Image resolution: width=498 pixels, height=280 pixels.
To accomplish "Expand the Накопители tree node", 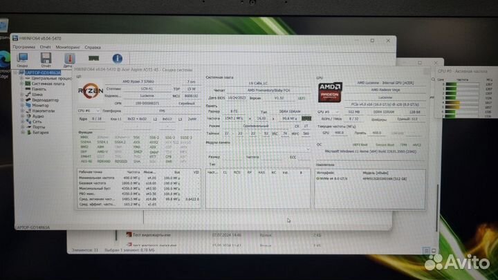I will [x=22, y=111].
